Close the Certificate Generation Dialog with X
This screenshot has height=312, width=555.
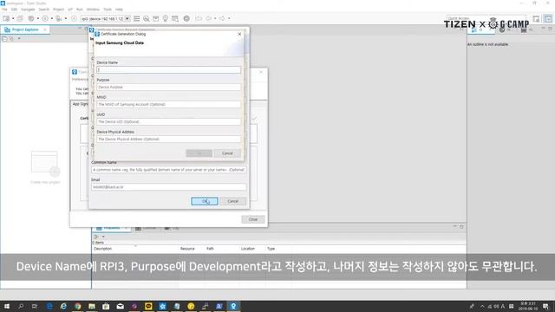(x=239, y=34)
